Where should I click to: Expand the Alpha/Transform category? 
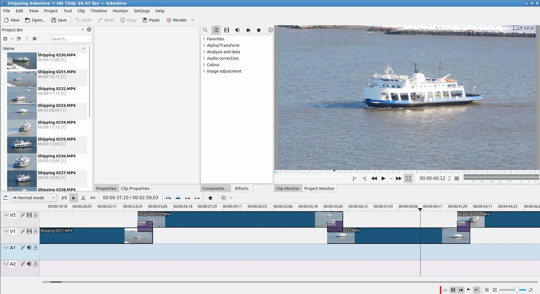[204, 45]
